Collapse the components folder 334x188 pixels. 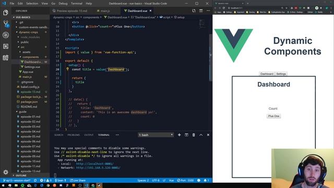pyautogui.click(x=30, y=57)
